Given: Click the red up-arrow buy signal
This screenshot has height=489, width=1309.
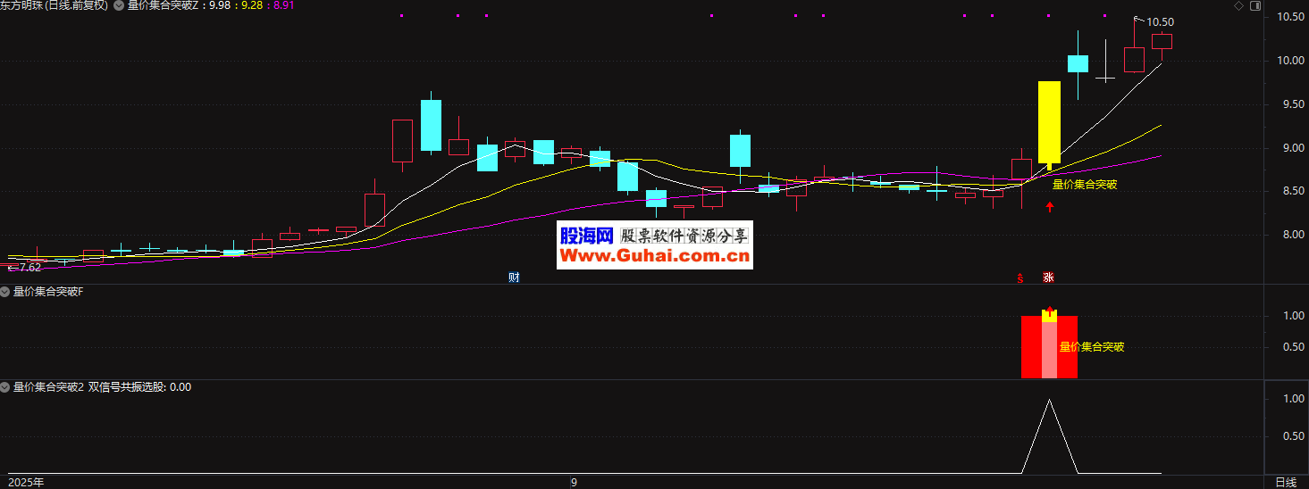Looking at the screenshot, I should tap(1050, 207).
